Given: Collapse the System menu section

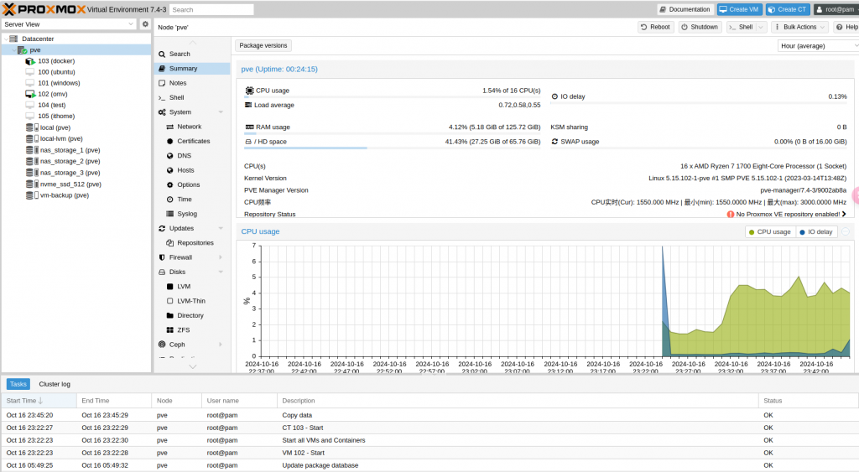Looking at the screenshot, I should click(x=221, y=112).
